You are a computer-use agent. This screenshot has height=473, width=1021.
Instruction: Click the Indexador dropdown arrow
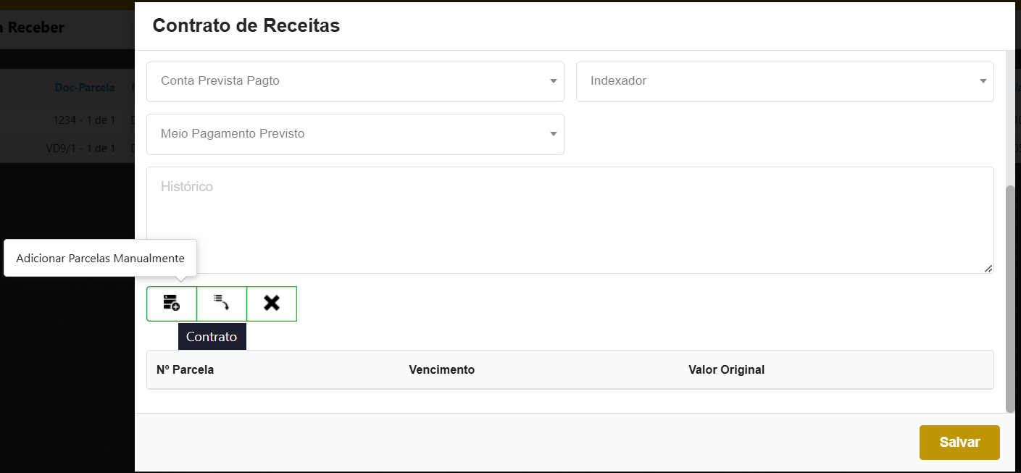click(x=983, y=81)
